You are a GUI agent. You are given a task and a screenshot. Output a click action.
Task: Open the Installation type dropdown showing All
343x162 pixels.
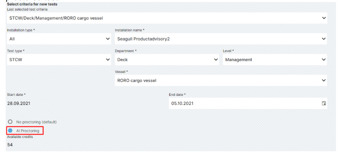point(59,39)
